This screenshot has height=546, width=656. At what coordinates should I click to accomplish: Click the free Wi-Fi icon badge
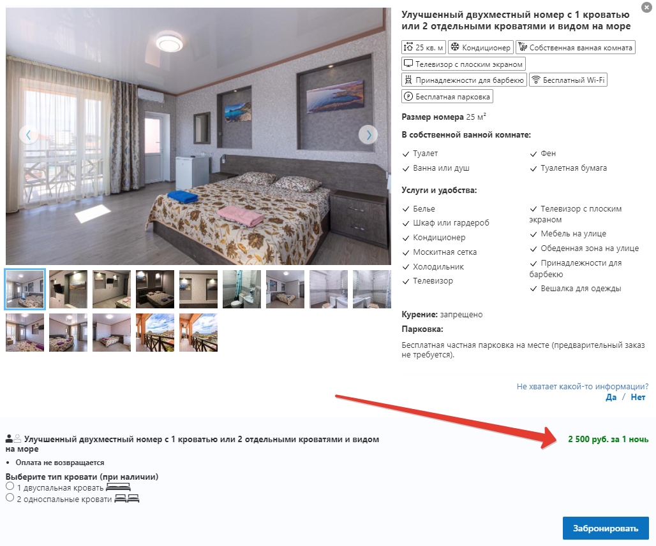(x=568, y=80)
